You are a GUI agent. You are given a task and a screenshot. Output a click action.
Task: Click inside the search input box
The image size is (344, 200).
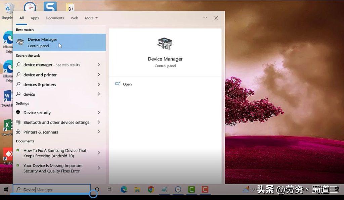point(50,190)
